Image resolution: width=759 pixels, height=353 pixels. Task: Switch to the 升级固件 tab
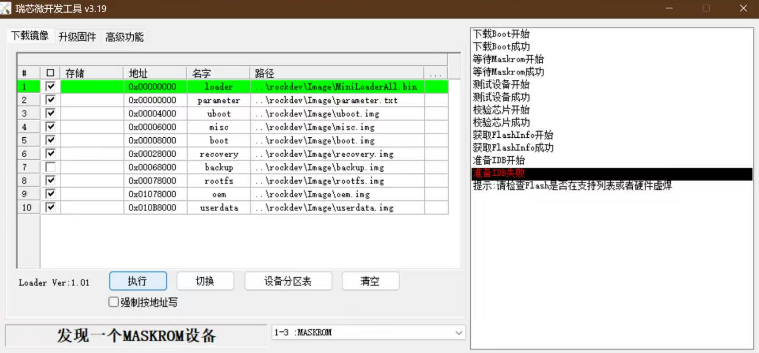[77, 37]
